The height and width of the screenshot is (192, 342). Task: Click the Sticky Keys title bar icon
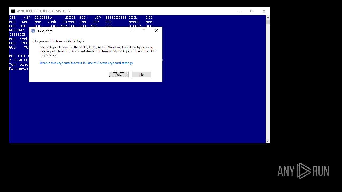click(33, 31)
